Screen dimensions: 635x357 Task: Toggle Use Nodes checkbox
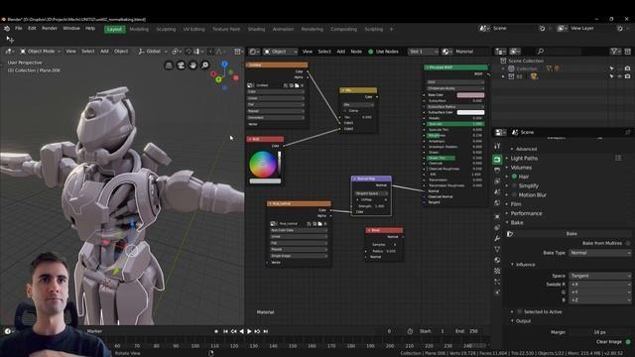(370, 52)
